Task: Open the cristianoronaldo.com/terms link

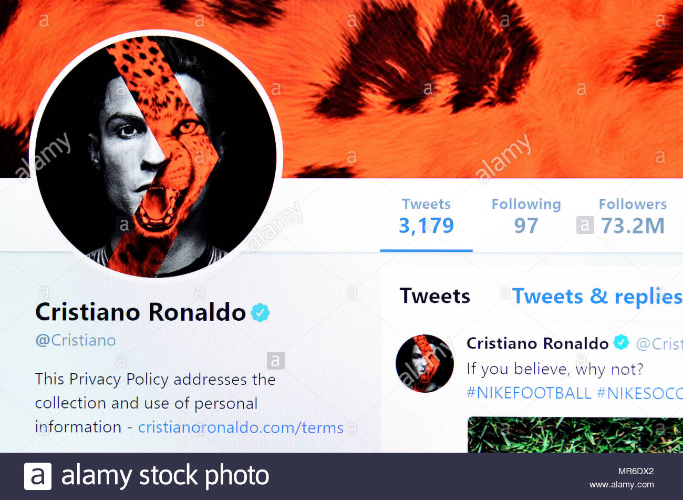Action: [241, 427]
